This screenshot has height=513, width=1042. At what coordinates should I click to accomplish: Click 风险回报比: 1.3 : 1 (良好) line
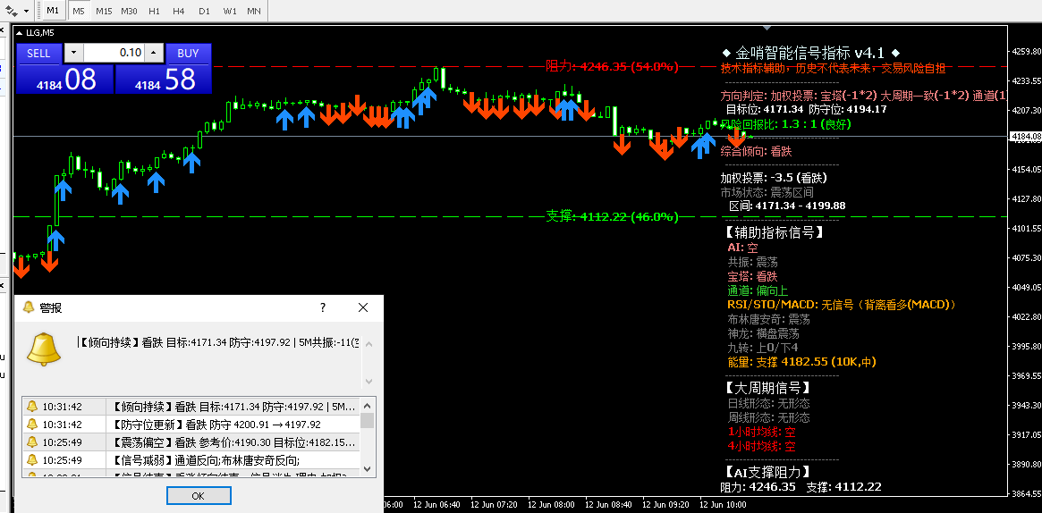[785, 124]
